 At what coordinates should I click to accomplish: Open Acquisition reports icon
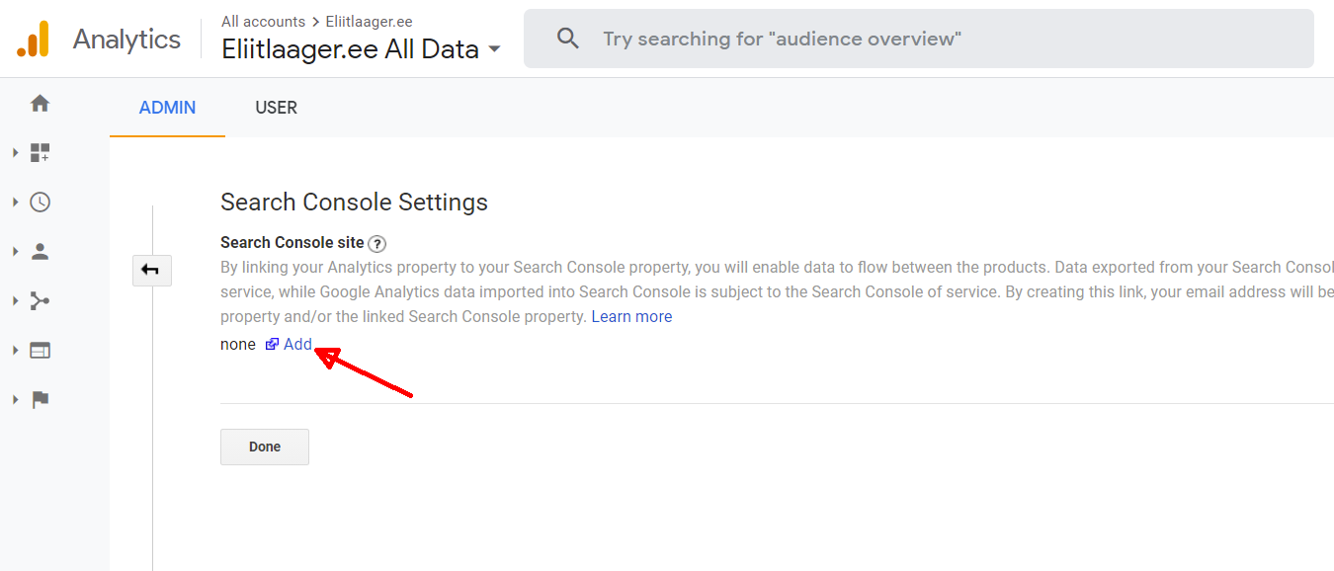coord(40,301)
